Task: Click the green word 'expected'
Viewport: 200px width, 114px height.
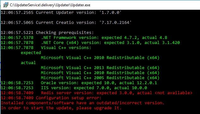Action: point(31,52)
